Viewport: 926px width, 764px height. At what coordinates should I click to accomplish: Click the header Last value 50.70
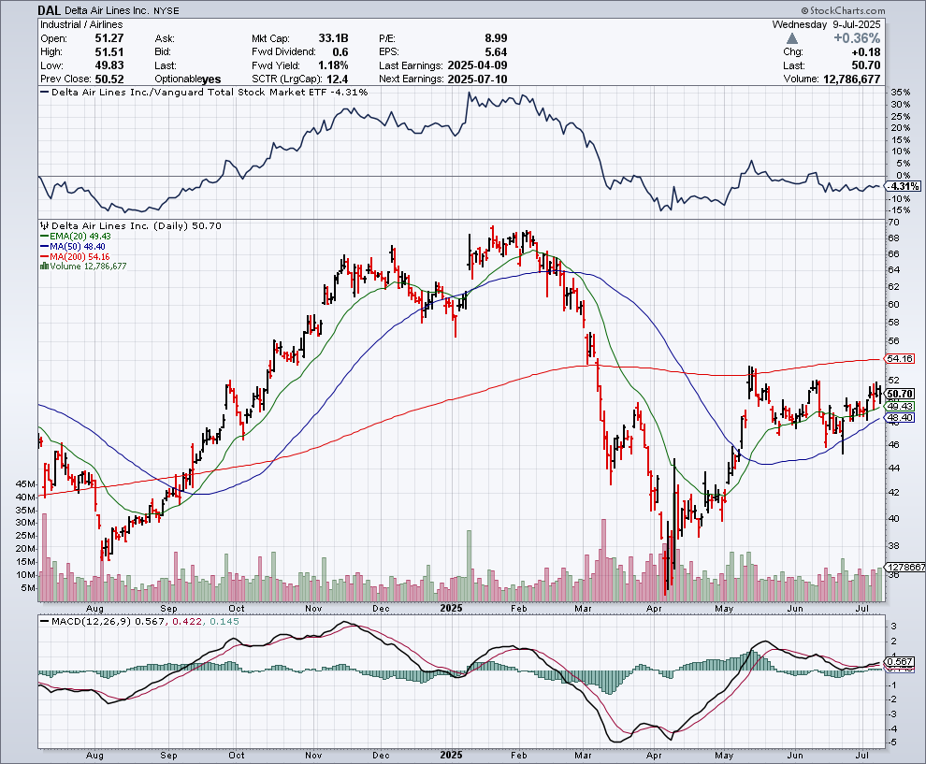click(x=866, y=65)
